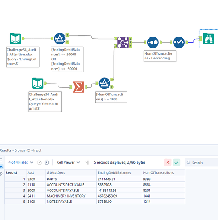Select the EndingBalances Input Data tool
This screenshot has height=220, width=218.
click(x=15, y=39)
